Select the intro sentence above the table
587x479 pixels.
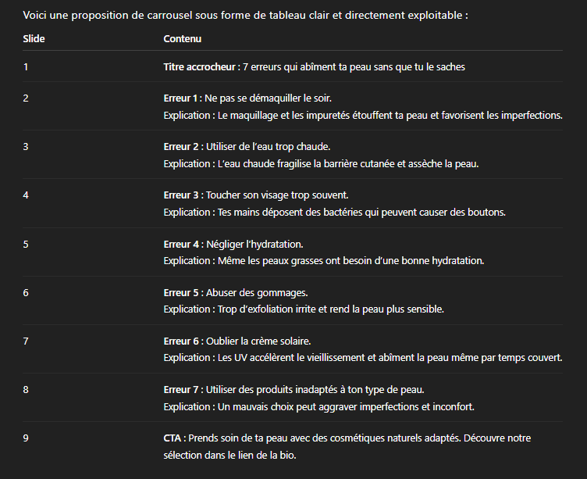245,15
